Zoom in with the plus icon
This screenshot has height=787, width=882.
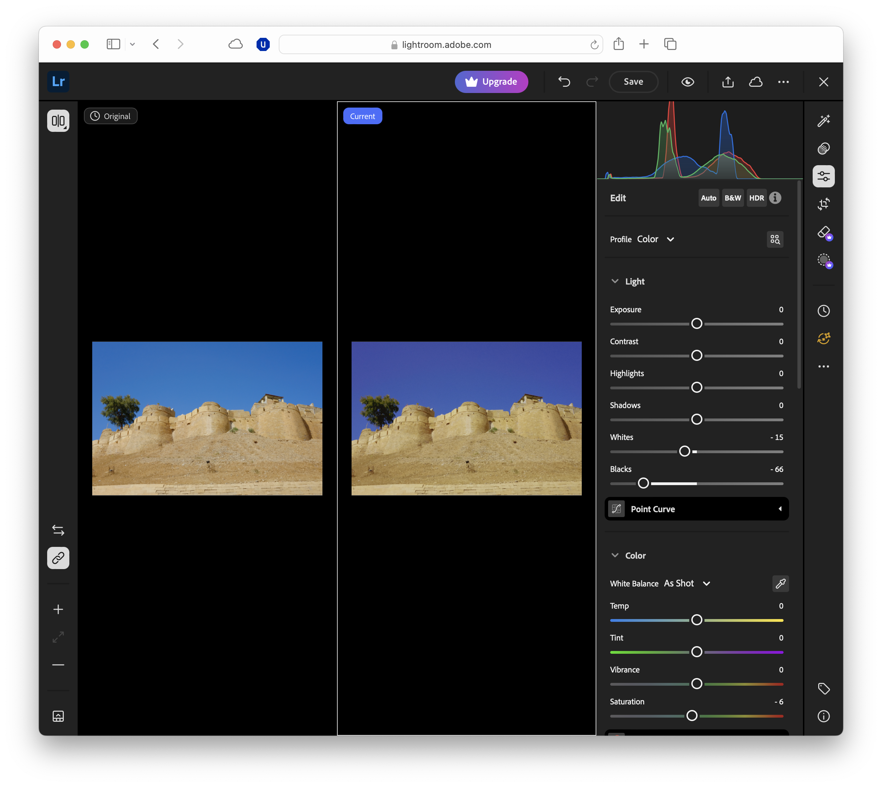[x=58, y=609]
